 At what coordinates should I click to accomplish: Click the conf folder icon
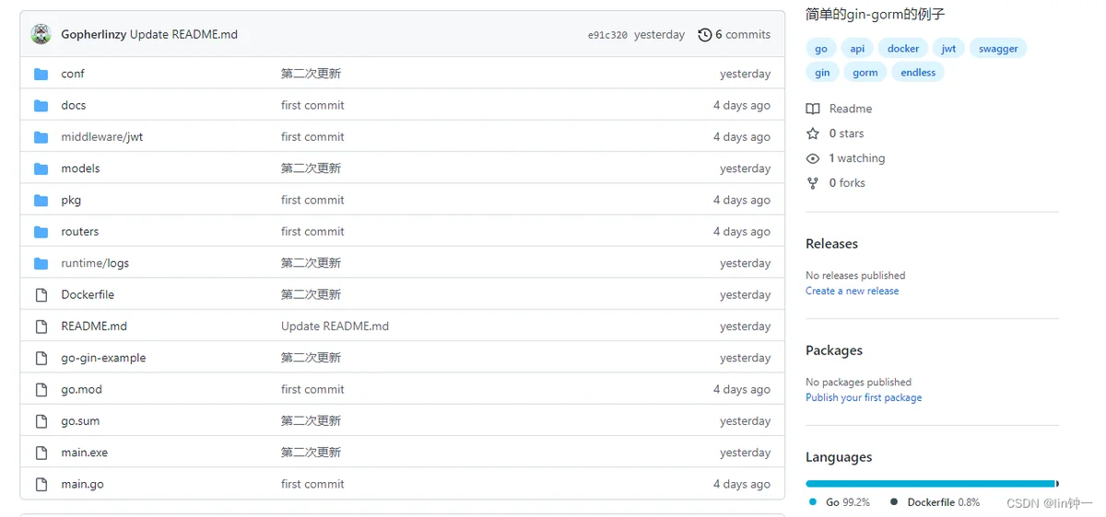click(x=41, y=74)
